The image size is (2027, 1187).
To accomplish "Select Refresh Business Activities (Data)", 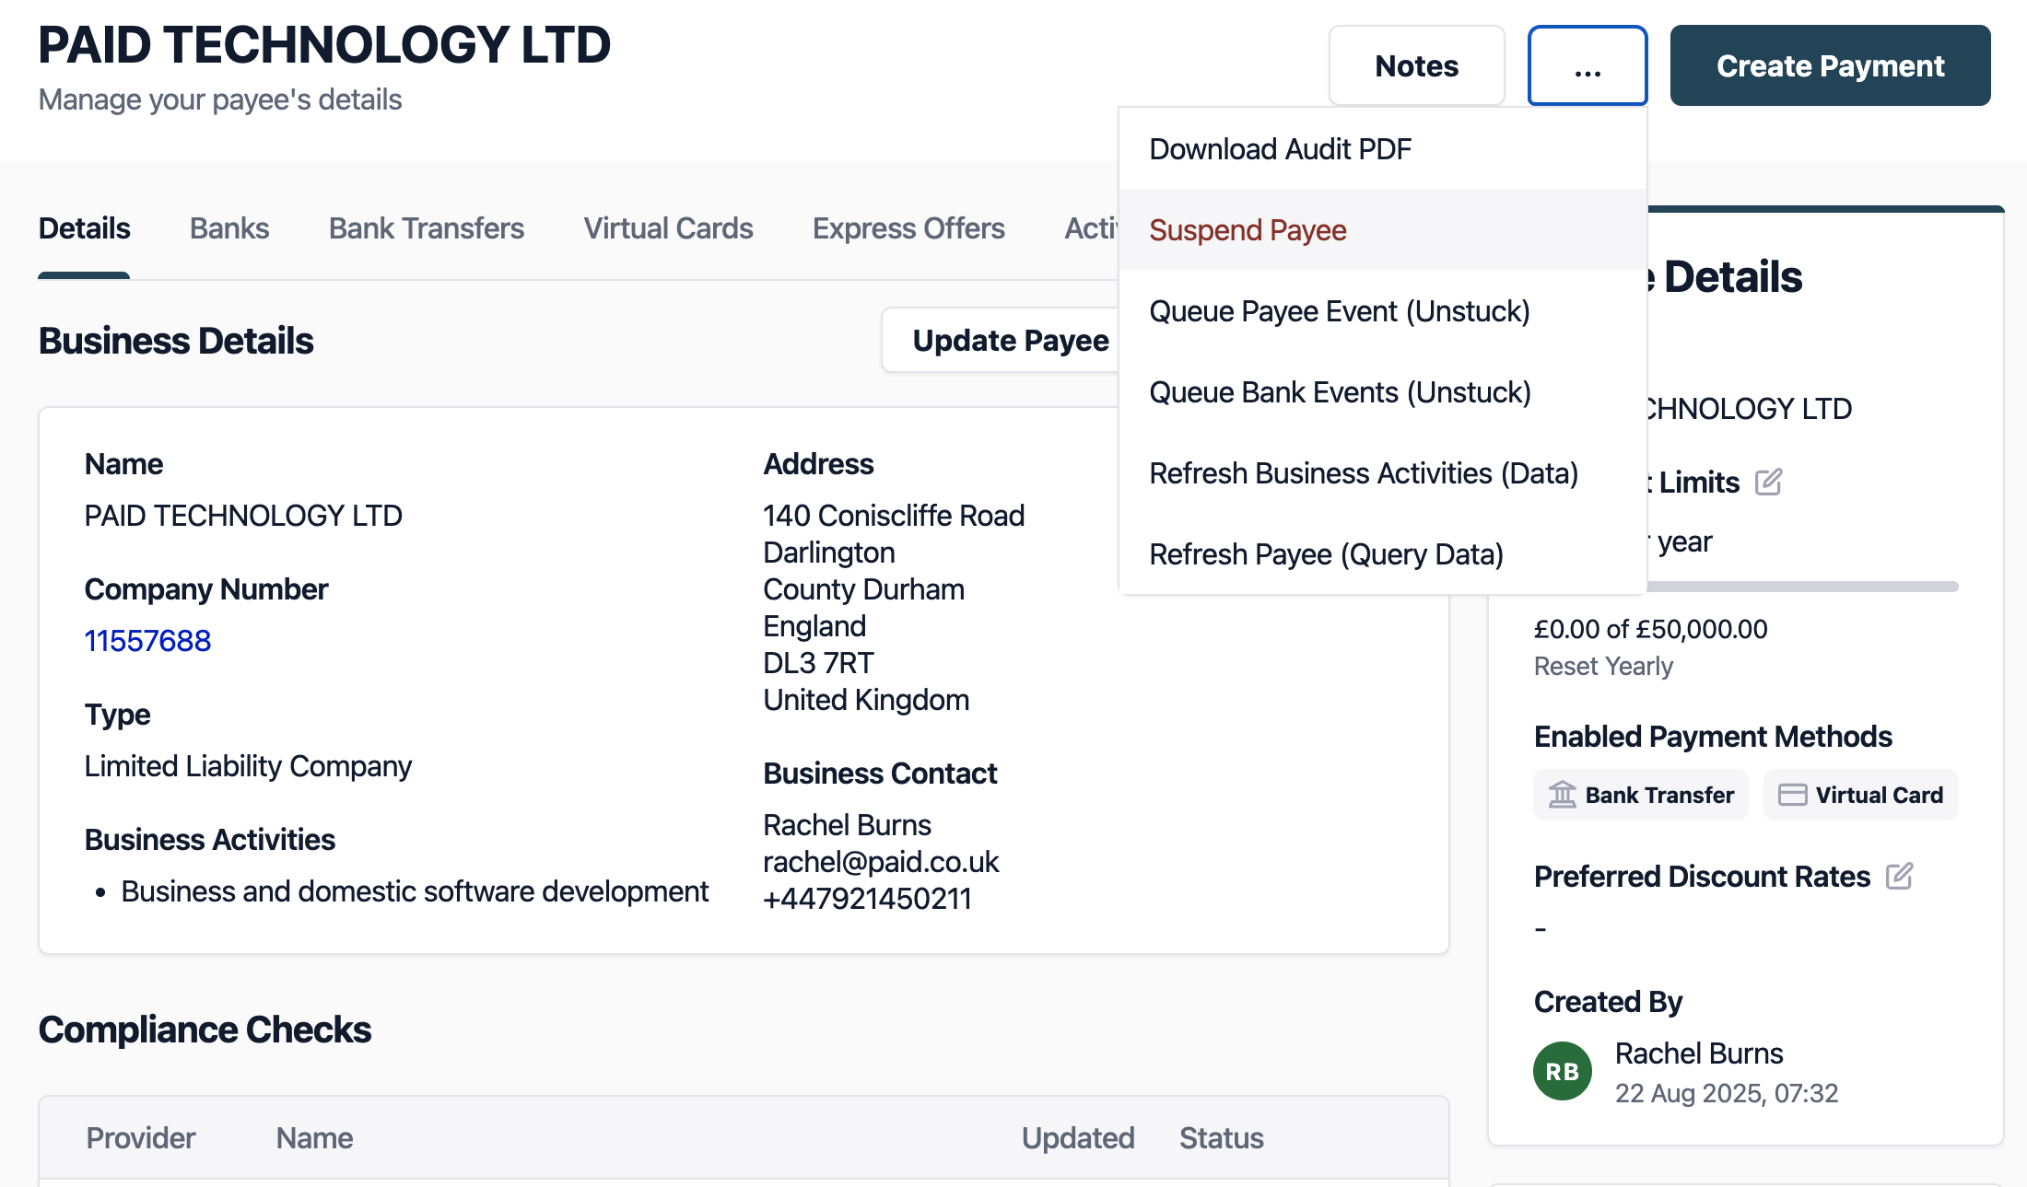I will 1382,472.
